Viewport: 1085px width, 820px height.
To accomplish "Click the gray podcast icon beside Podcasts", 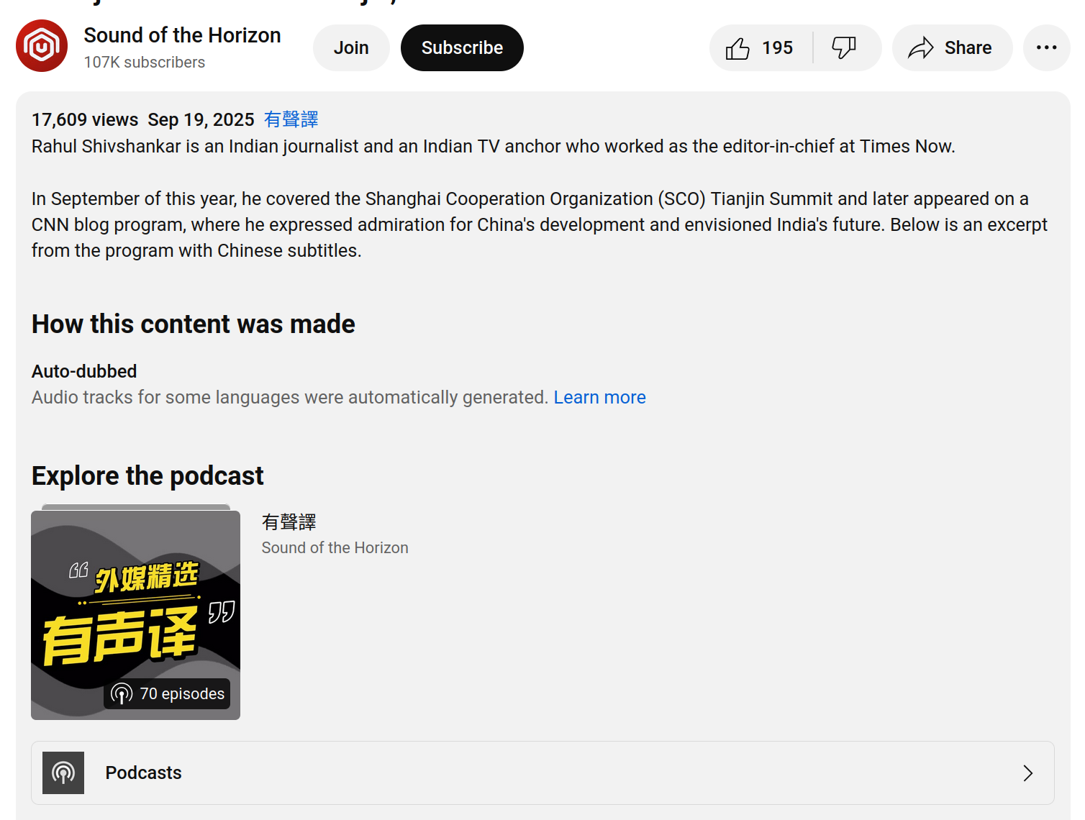I will [x=63, y=773].
